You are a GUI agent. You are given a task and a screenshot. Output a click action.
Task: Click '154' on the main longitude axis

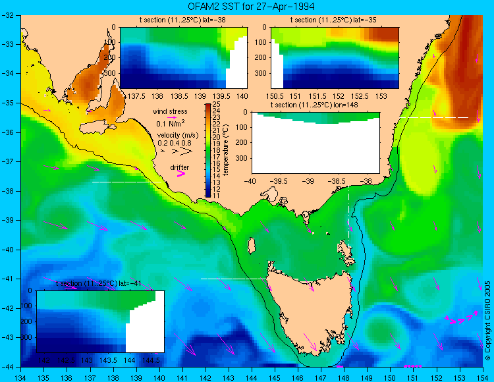[x=483, y=377]
